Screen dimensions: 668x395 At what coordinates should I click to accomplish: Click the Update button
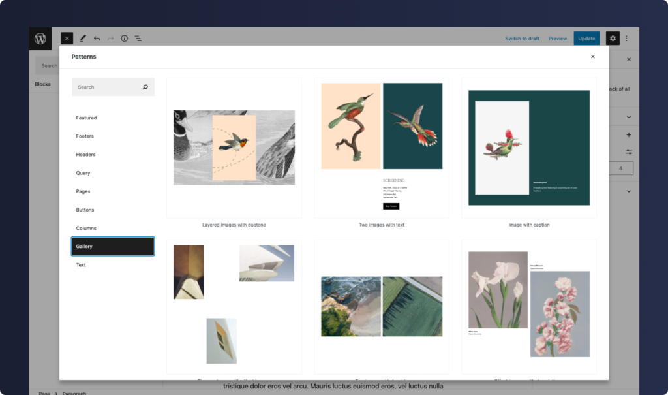pyautogui.click(x=586, y=39)
